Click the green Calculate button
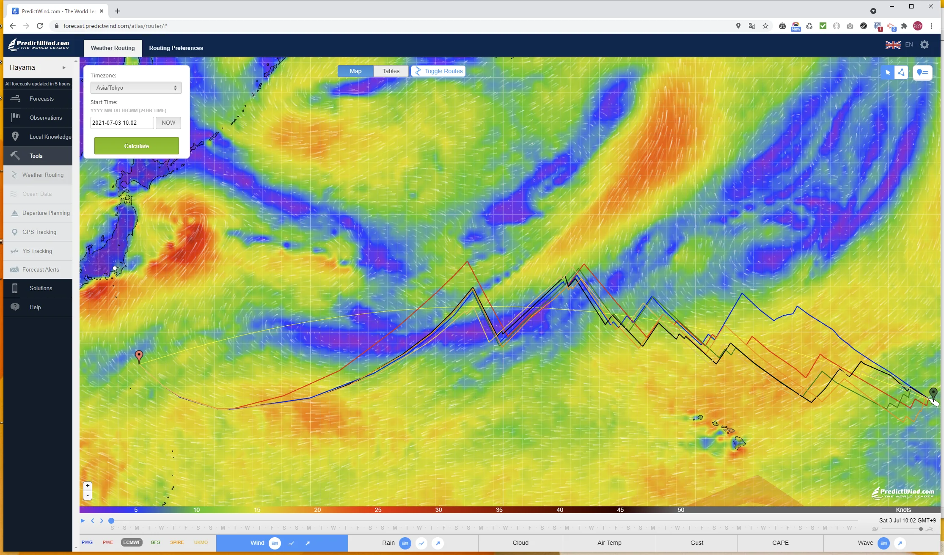The height and width of the screenshot is (555, 944). coord(136,146)
